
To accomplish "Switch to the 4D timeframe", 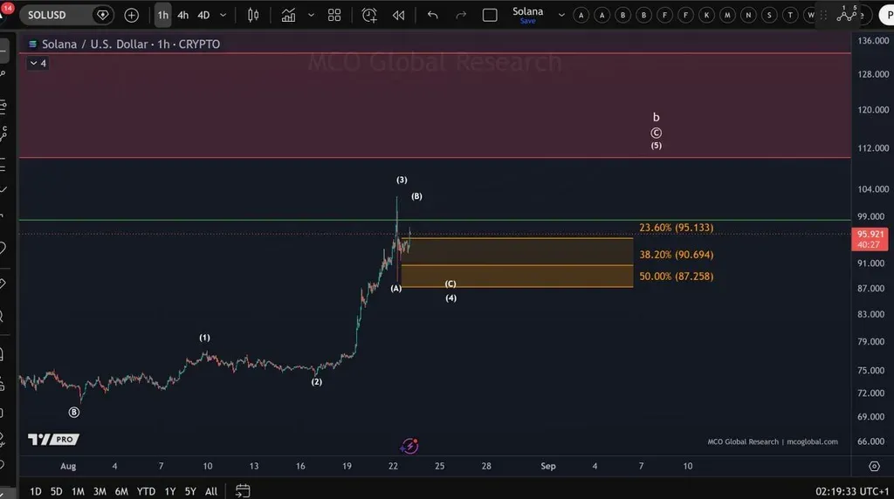I will click(x=203, y=16).
